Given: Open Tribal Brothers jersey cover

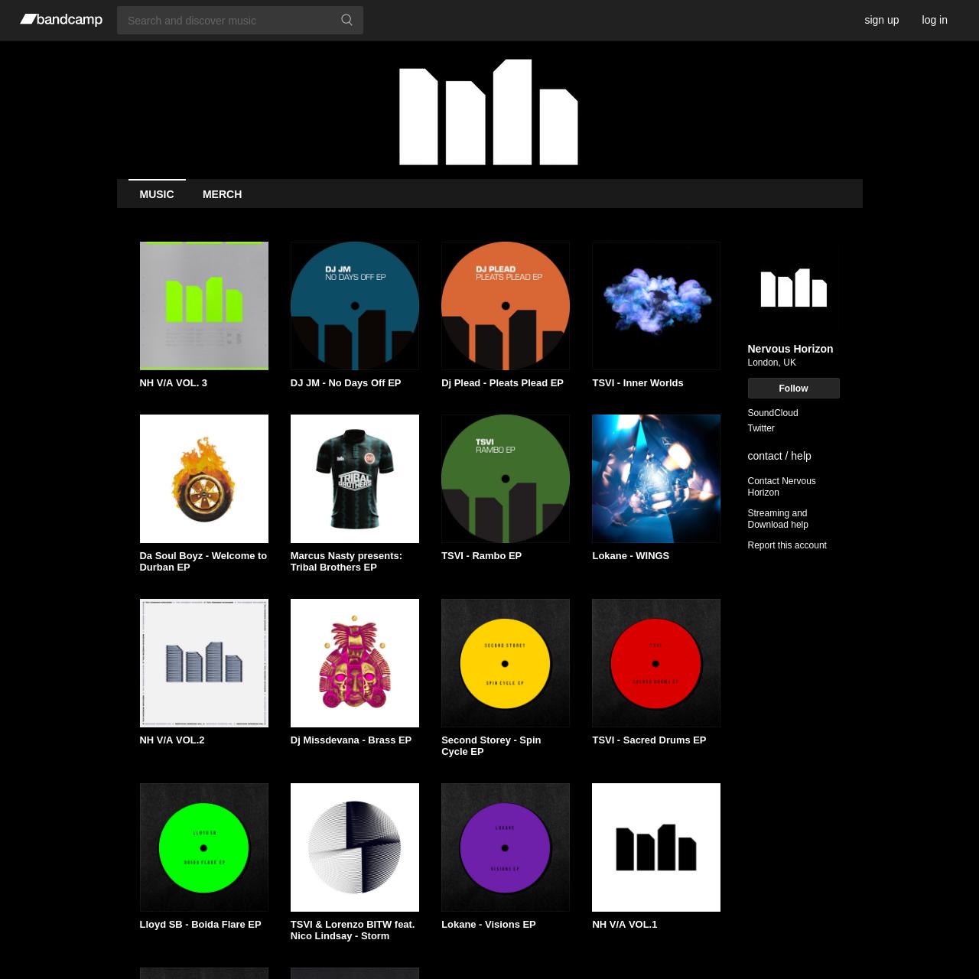Looking at the screenshot, I should click(x=355, y=479).
